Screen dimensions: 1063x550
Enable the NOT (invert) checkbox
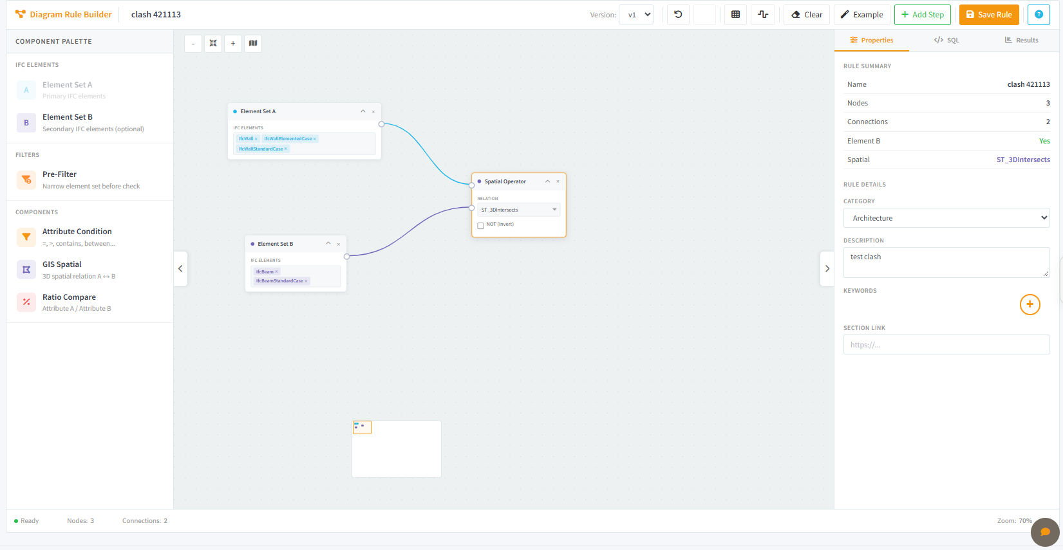pyautogui.click(x=480, y=226)
